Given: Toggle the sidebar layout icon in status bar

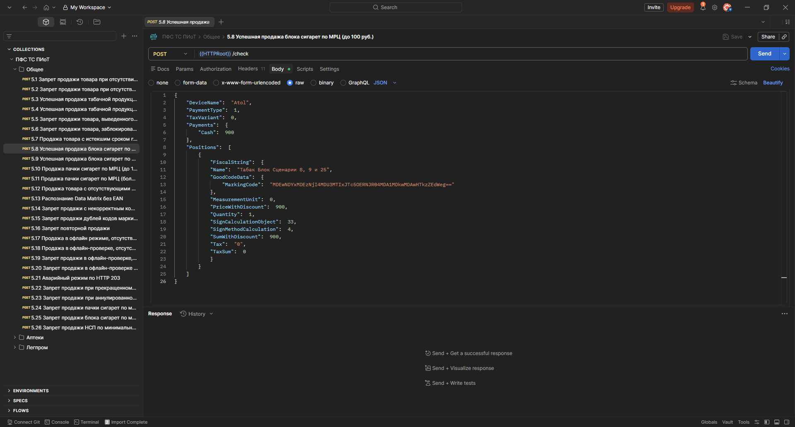Looking at the screenshot, I should 767,422.
